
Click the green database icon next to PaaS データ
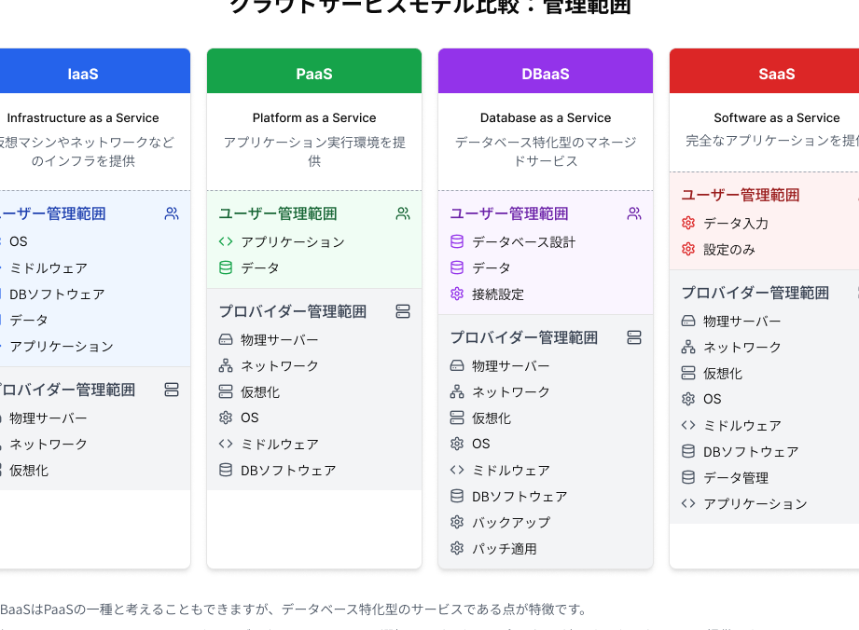(226, 268)
